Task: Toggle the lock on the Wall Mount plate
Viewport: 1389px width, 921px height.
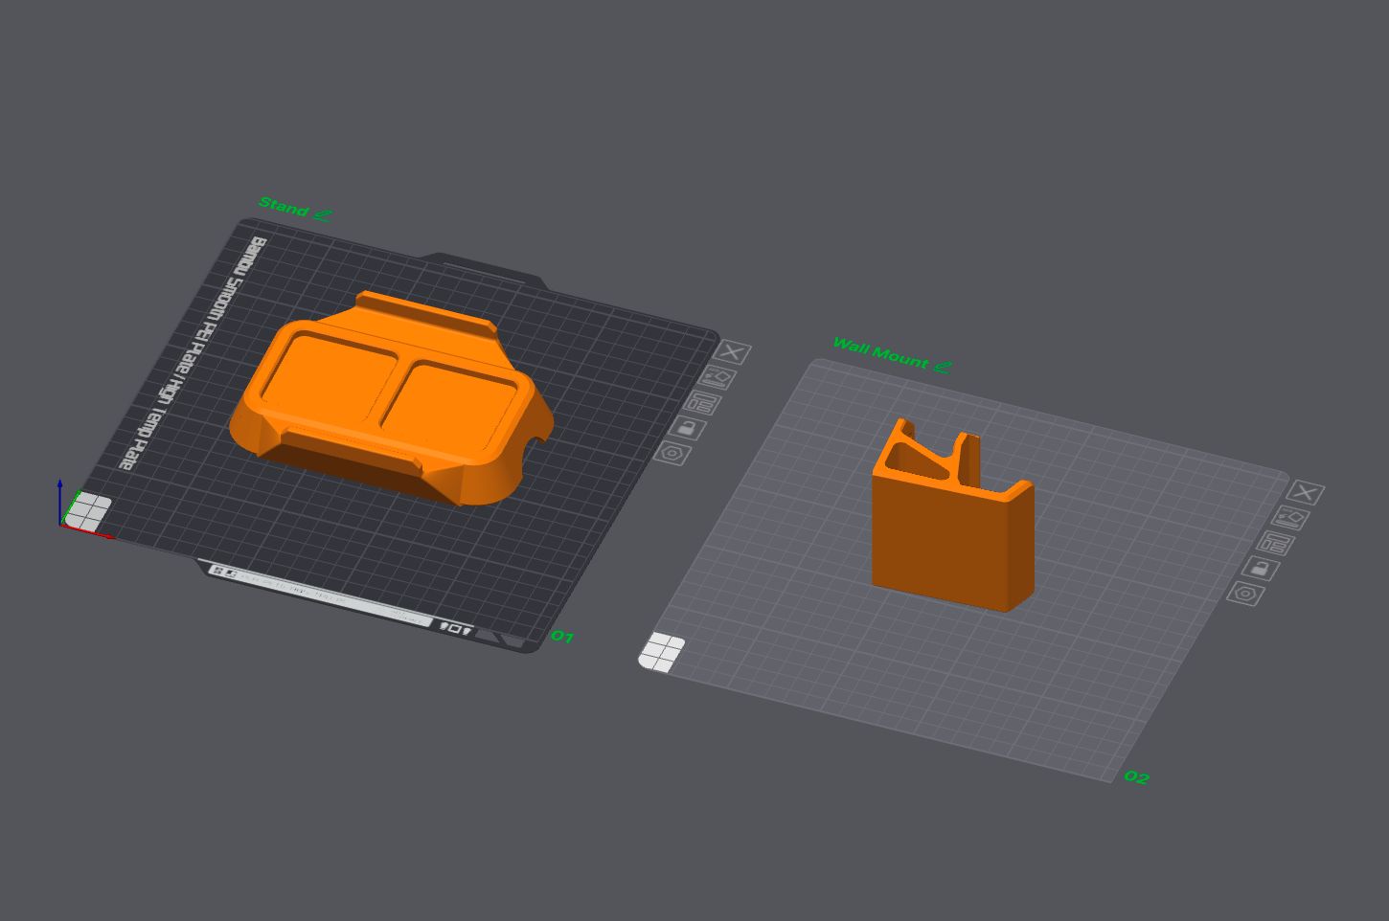Action: [1260, 568]
